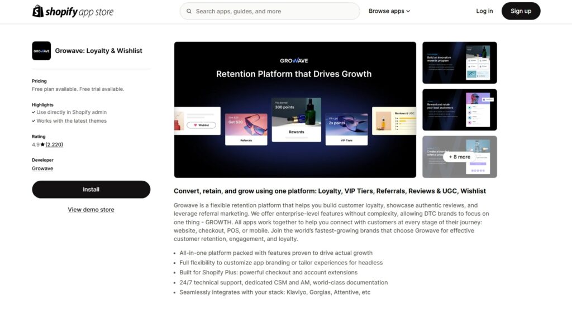Image resolution: width=572 pixels, height=309 pixels.
Task: Open the Growave developer link
Action: 42,168
